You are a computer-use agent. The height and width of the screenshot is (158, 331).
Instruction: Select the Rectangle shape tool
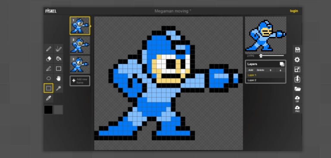59,69
